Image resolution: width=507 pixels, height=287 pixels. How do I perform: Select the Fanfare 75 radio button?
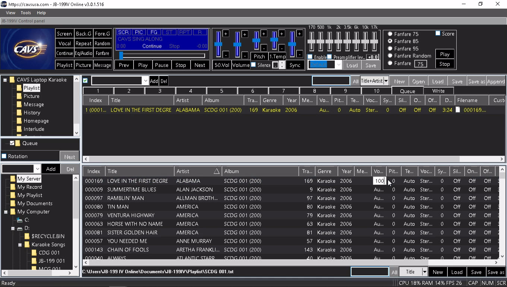pyautogui.click(x=390, y=34)
